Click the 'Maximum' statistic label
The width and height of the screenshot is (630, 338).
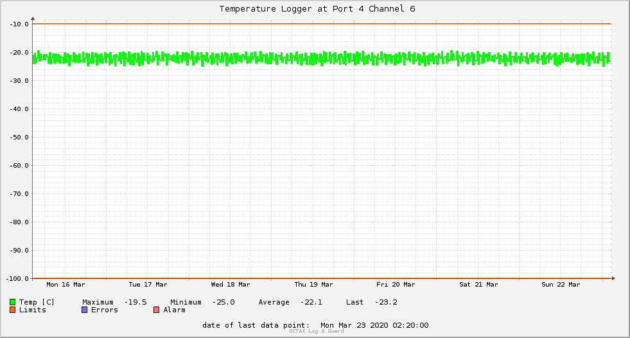pyautogui.click(x=98, y=302)
